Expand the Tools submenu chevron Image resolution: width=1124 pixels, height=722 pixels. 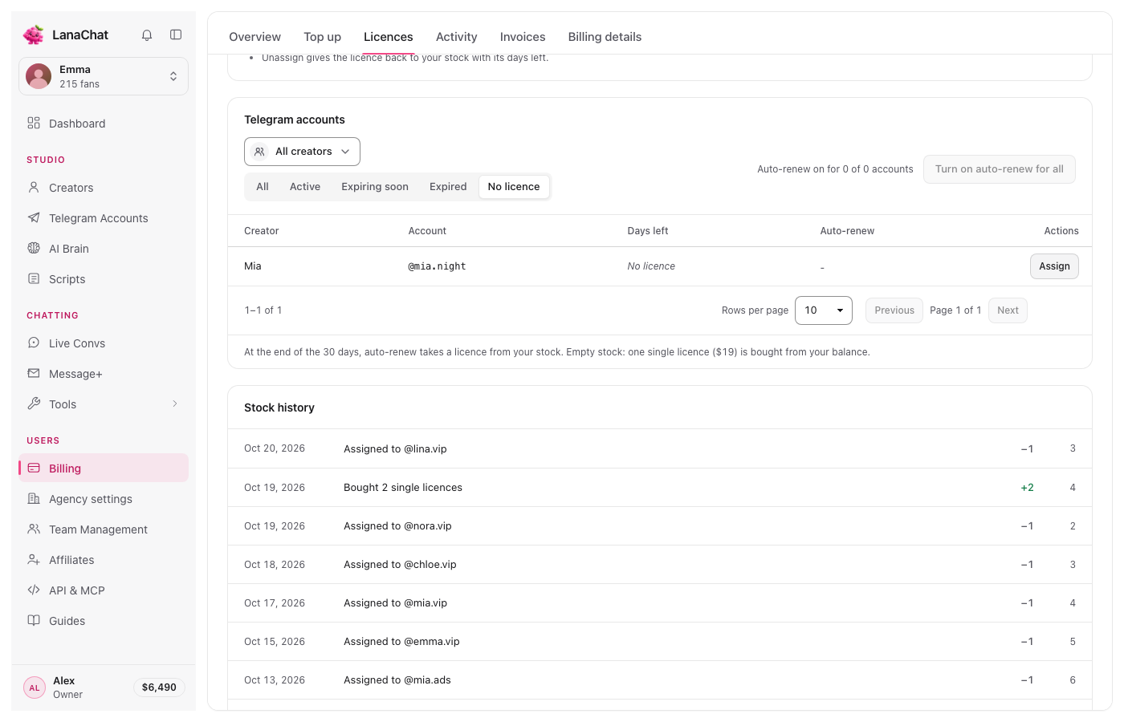[175, 404]
